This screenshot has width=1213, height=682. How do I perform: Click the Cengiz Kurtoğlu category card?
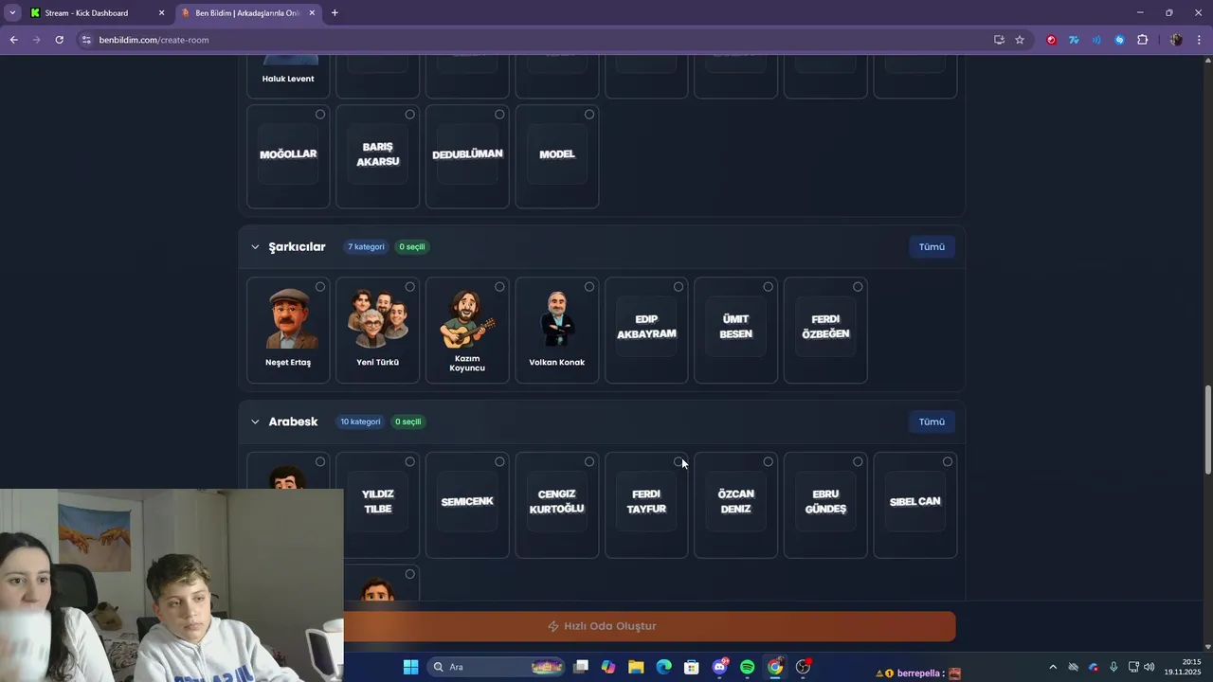point(556,507)
